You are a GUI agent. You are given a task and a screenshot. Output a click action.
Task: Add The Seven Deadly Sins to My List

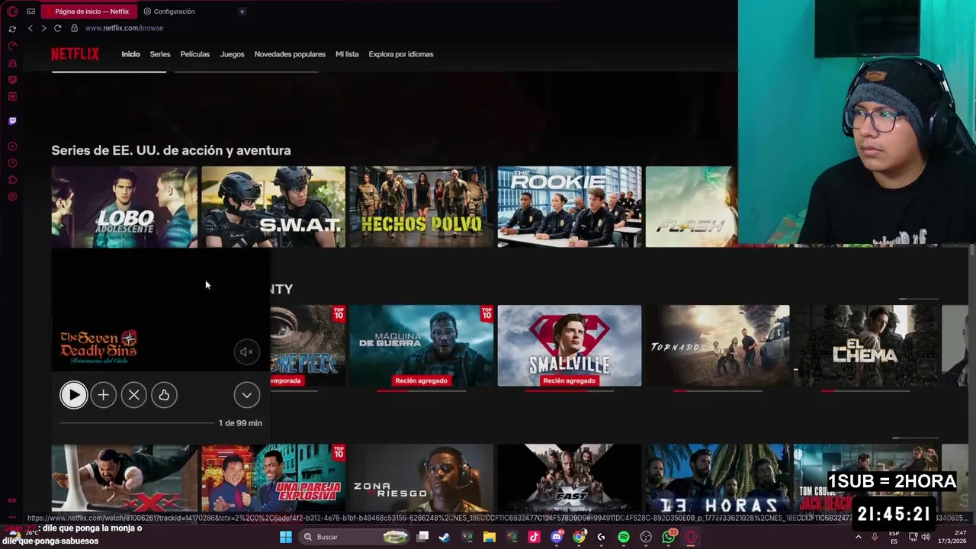(104, 395)
